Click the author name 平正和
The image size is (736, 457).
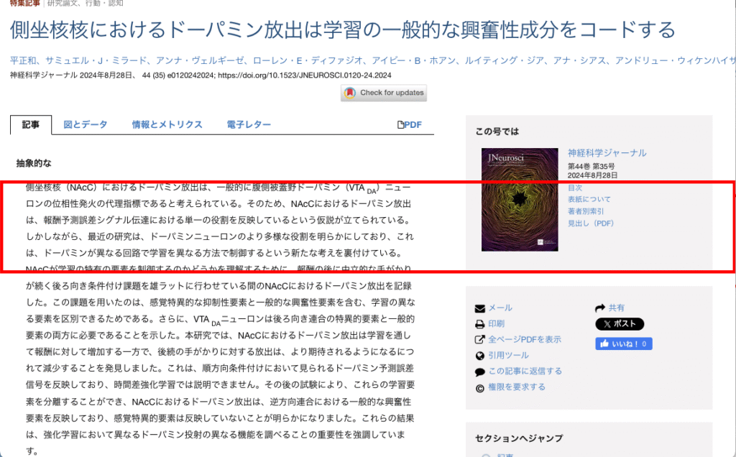[24, 60]
